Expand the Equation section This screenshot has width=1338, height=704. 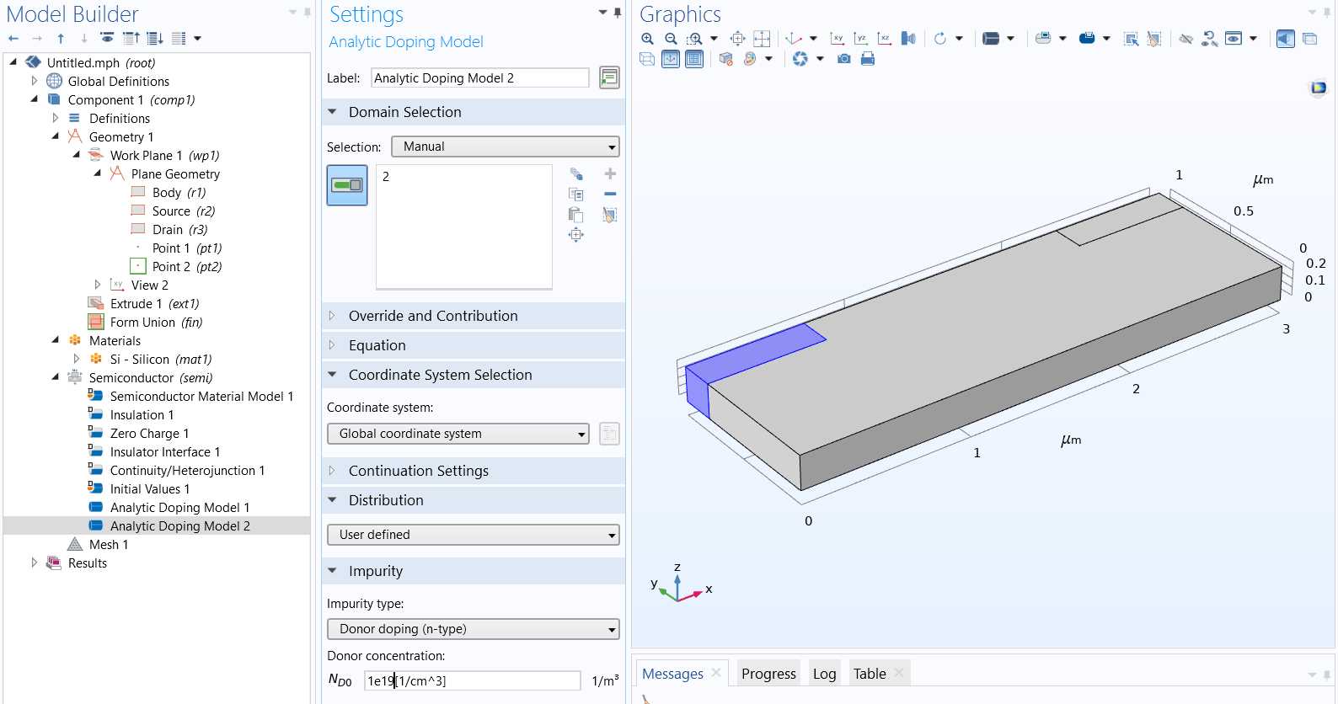tap(332, 345)
